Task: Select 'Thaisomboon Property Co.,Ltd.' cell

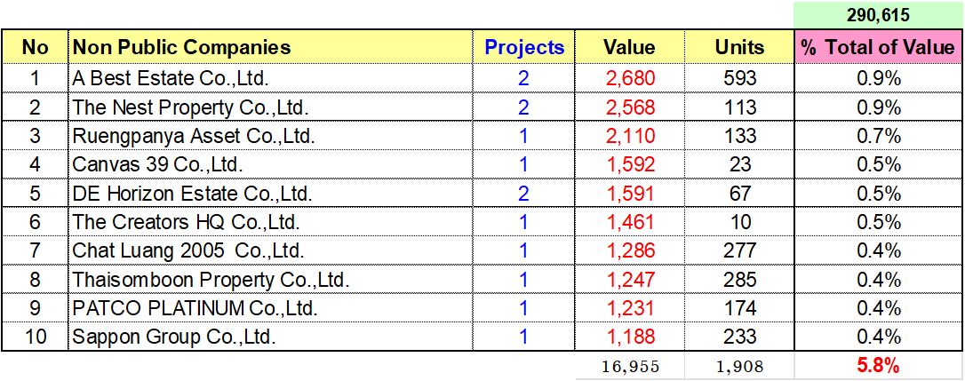Action: pyautogui.click(x=210, y=280)
